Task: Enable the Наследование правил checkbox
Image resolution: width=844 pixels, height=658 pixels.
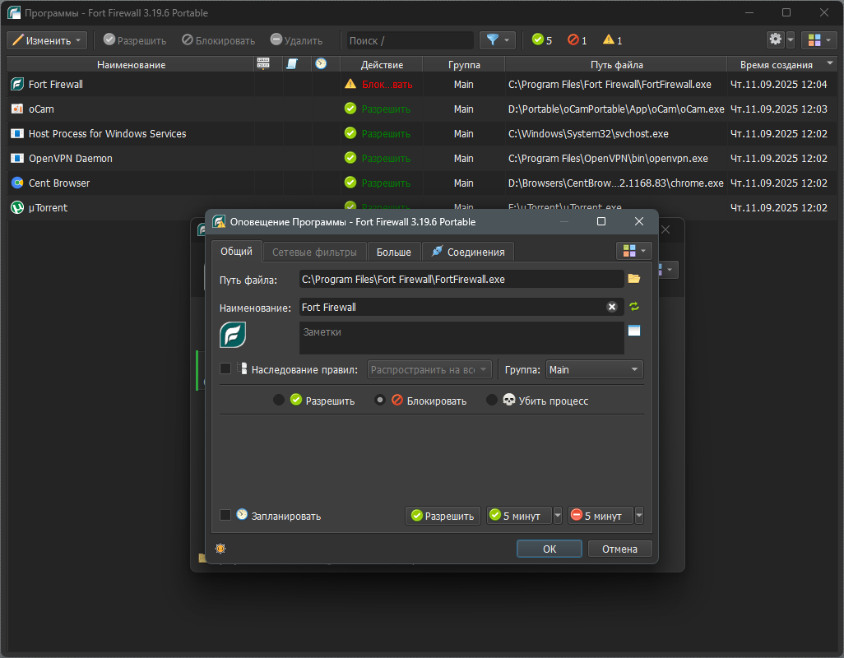Action: pyautogui.click(x=225, y=368)
